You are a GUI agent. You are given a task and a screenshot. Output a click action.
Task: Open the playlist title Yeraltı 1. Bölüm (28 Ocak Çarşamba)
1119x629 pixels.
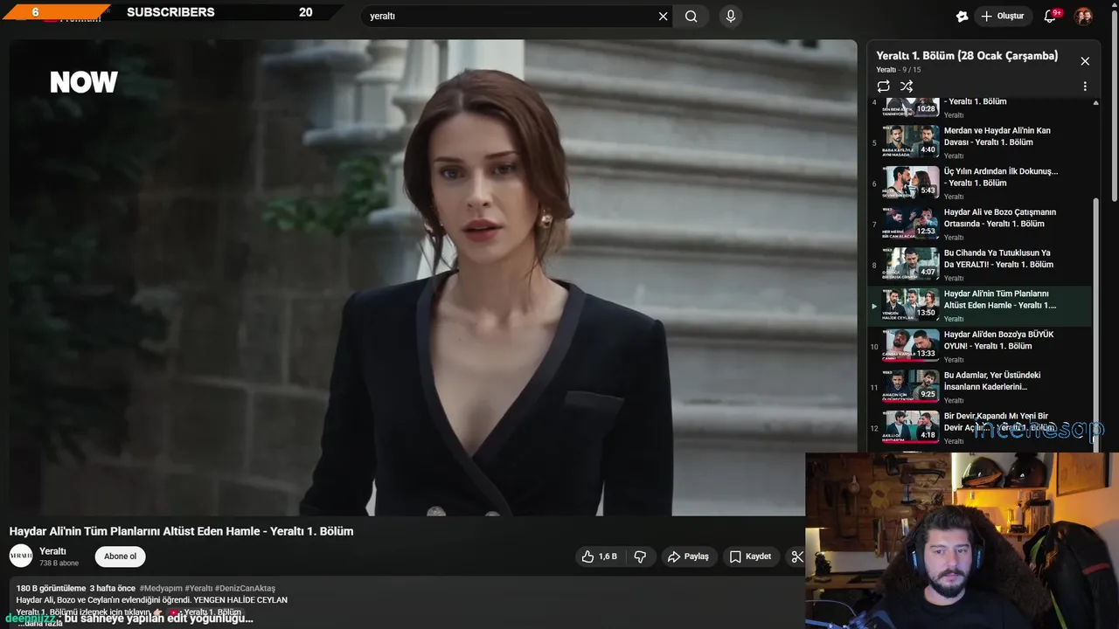point(967,56)
